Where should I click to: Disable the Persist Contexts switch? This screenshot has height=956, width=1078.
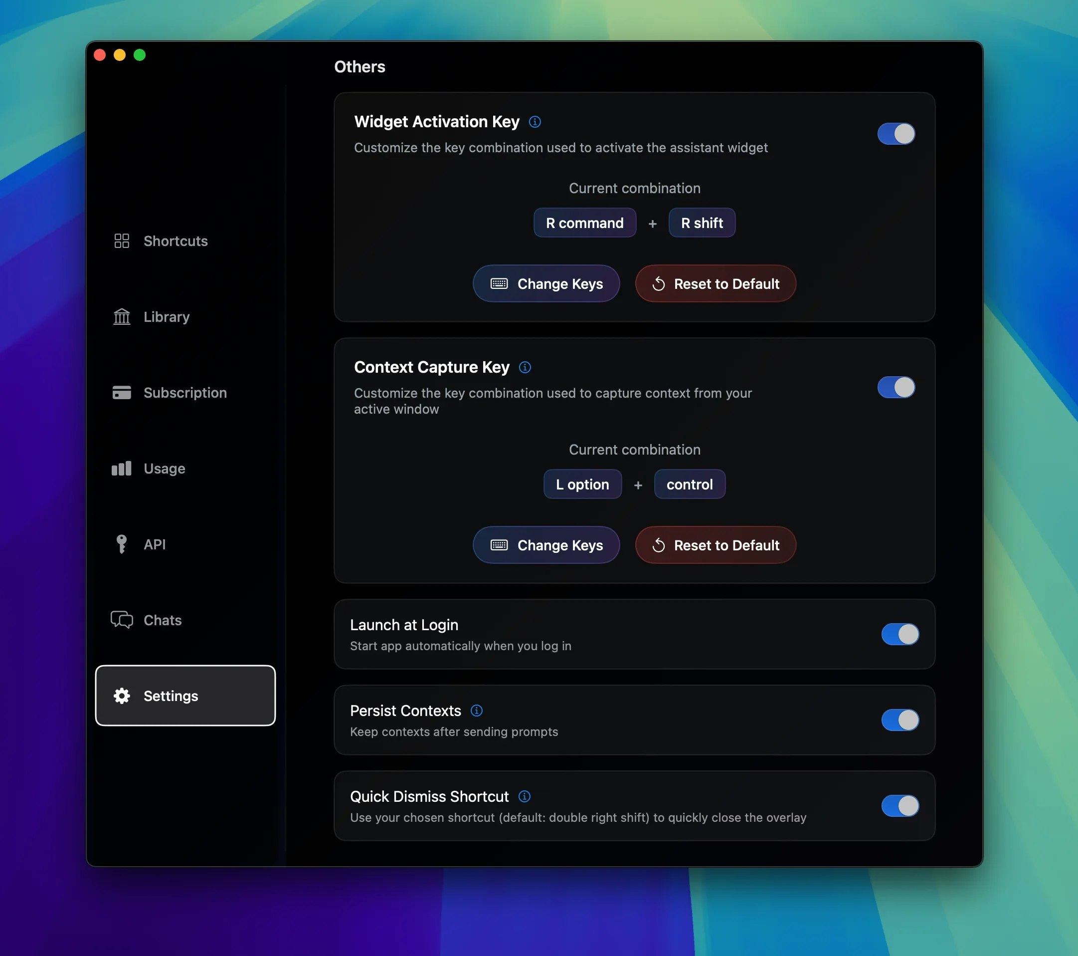[899, 720]
